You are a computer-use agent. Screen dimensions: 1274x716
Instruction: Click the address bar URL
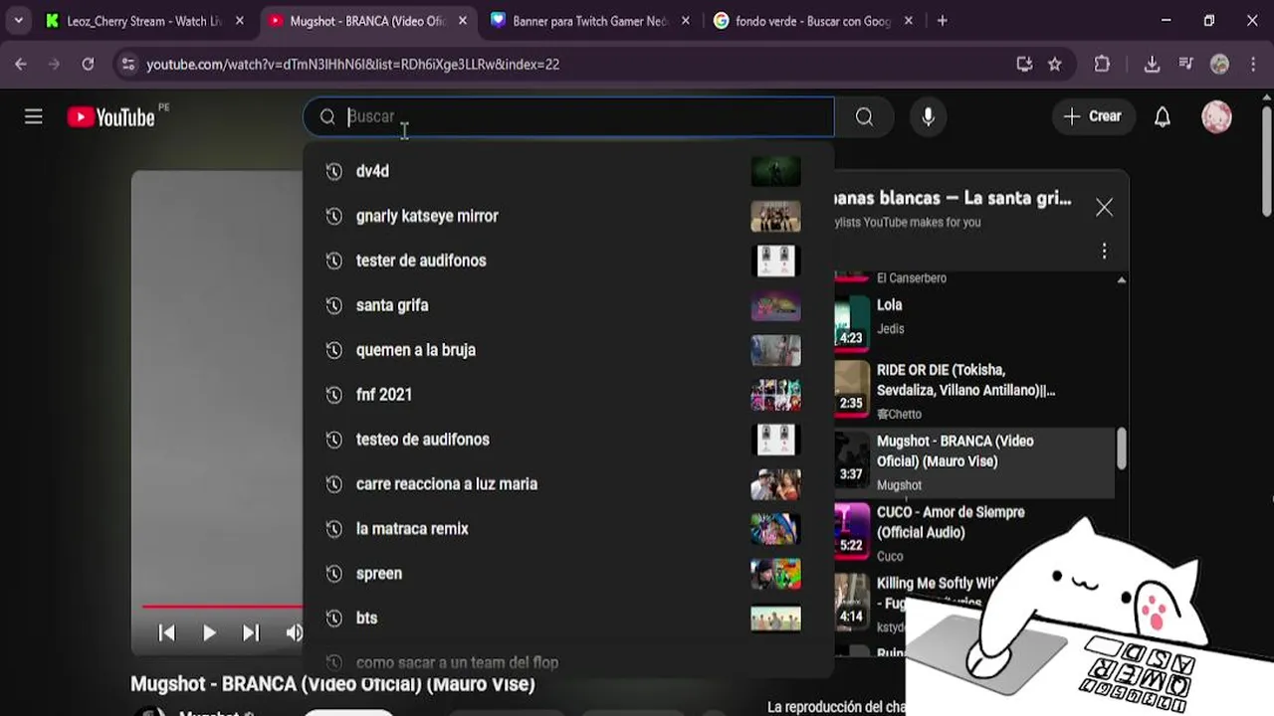tap(353, 65)
